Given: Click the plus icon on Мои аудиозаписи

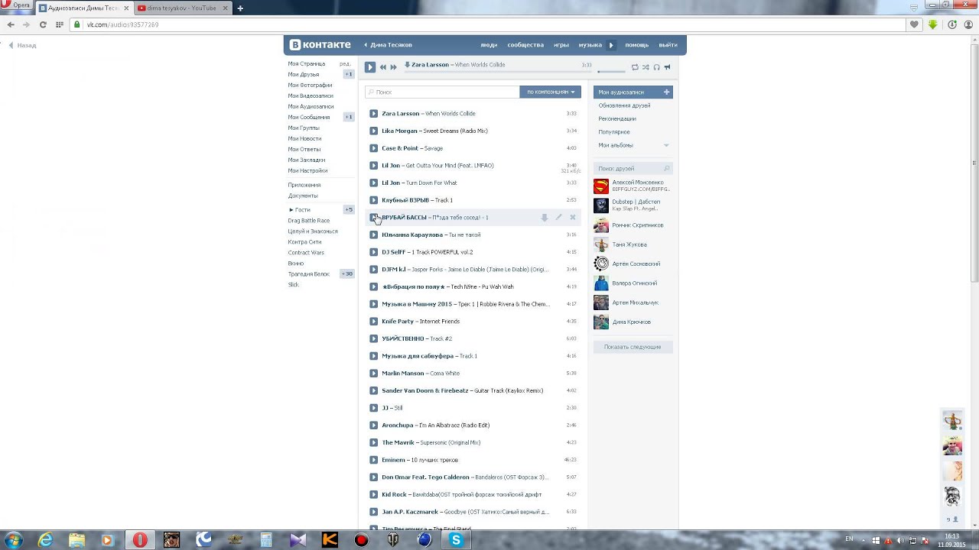Looking at the screenshot, I should coord(666,92).
